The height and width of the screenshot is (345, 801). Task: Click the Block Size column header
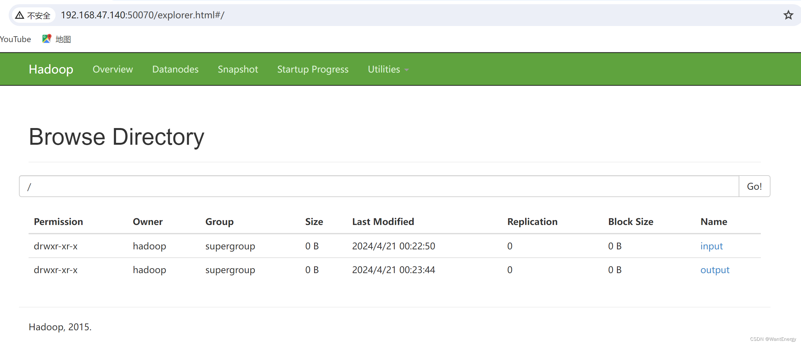click(x=631, y=222)
